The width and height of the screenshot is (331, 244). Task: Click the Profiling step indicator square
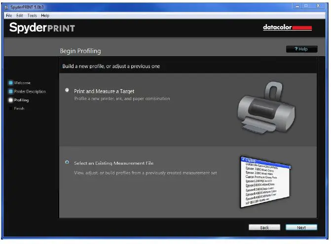tap(10, 100)
